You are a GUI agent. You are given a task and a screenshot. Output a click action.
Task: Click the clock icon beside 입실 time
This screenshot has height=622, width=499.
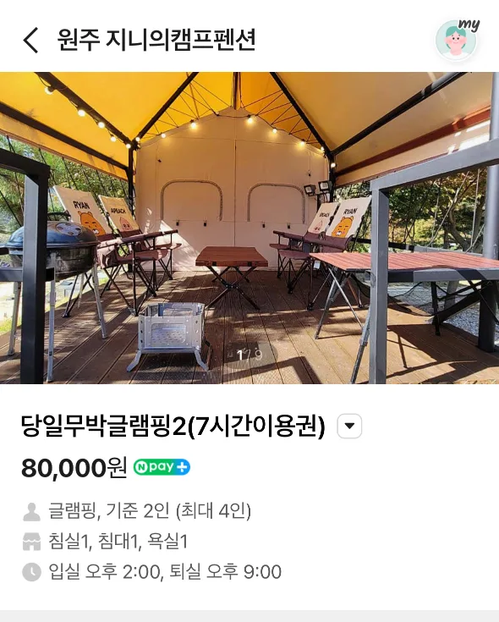[x=31, y=572]
